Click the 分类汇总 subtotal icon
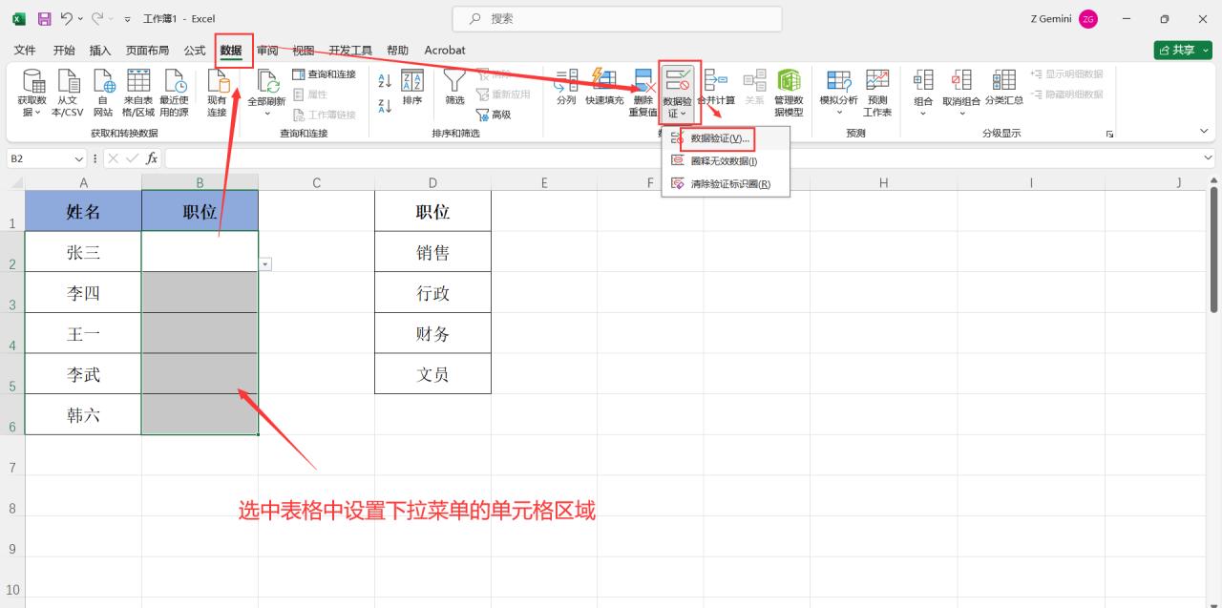 click(x=1004, y=88)
